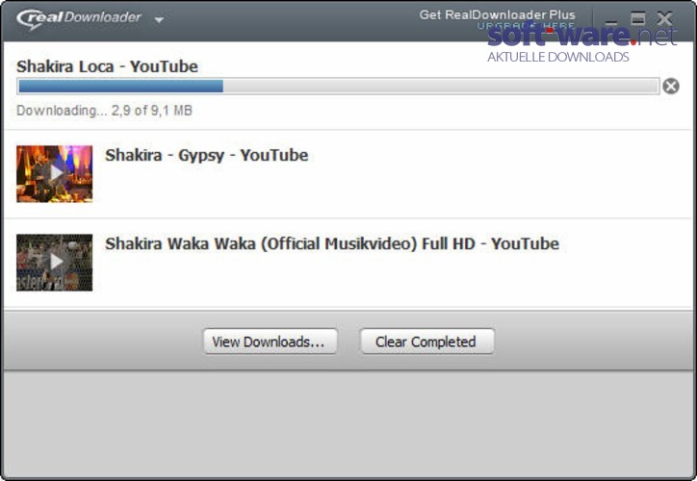This screenshot has height=481, width=697.
Task: Click the Shakira Loca - YouTube title
Action: pyautogui.click(x=107, y=66)
